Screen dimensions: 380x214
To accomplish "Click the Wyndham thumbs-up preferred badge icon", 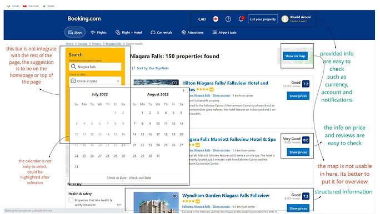I will (x=198, y=201).
